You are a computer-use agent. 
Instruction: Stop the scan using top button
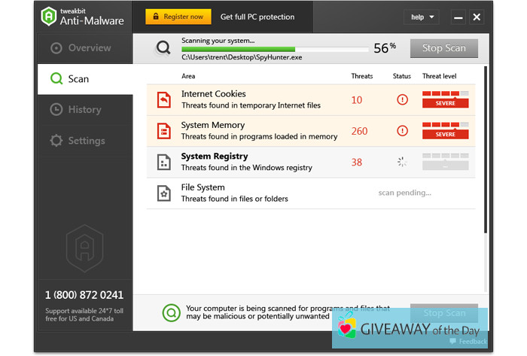[443, 48]
